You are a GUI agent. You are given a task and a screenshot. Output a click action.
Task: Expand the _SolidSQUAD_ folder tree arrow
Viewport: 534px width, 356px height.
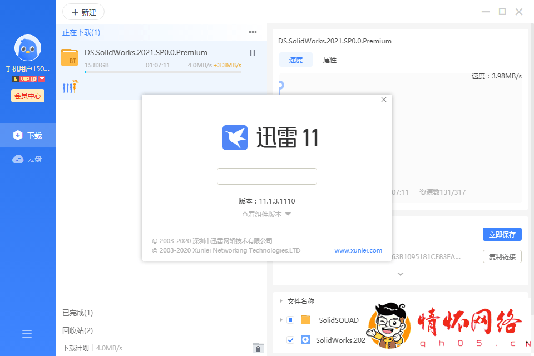281,320
